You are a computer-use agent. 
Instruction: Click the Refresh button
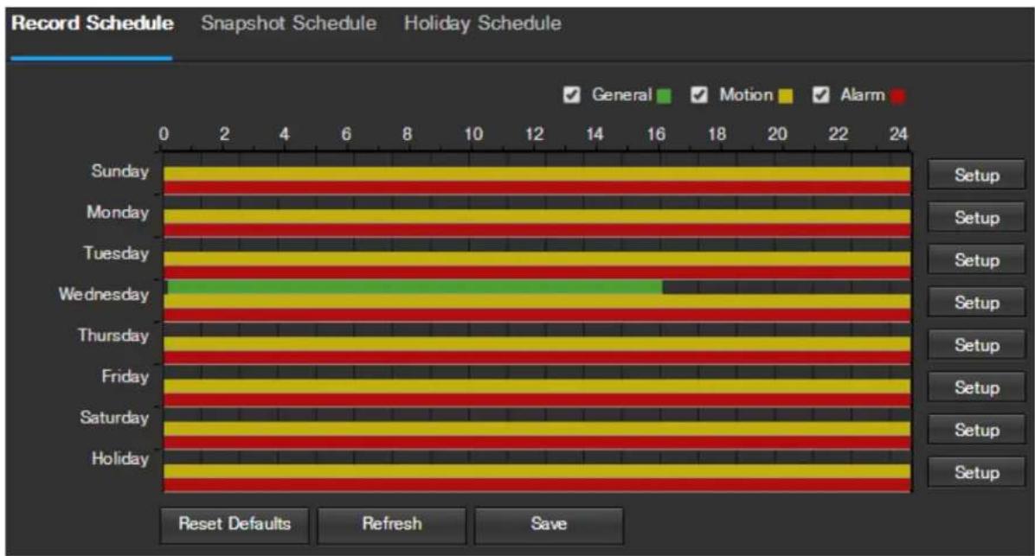pyautogui.click(x=391, y=524)
